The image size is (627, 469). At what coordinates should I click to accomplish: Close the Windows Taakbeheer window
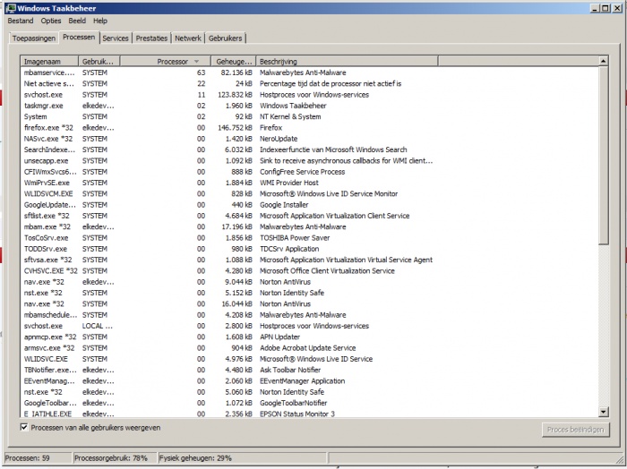[x=616, y=8]
